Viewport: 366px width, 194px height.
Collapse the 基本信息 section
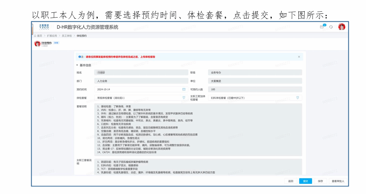click(x=77, y=65)
